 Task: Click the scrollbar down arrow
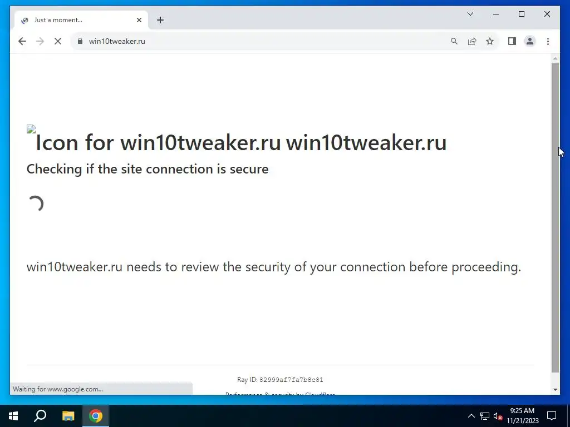555,390
